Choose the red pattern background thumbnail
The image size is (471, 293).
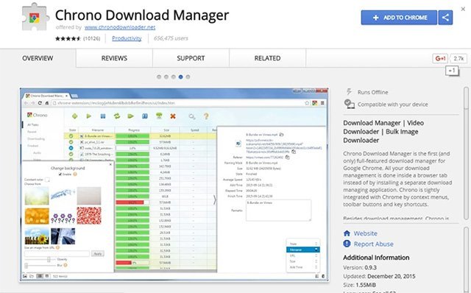pos(89,216)
